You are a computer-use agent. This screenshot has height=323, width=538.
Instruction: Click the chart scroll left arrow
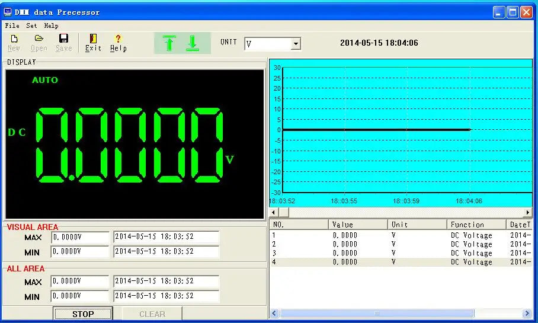274,213
